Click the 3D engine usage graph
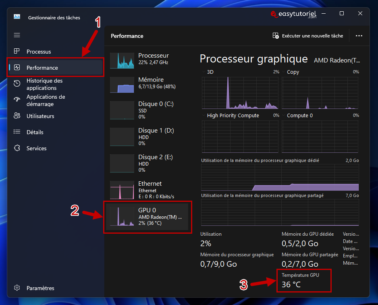Screen dimensions: 378x305 (x=240, y=93)
